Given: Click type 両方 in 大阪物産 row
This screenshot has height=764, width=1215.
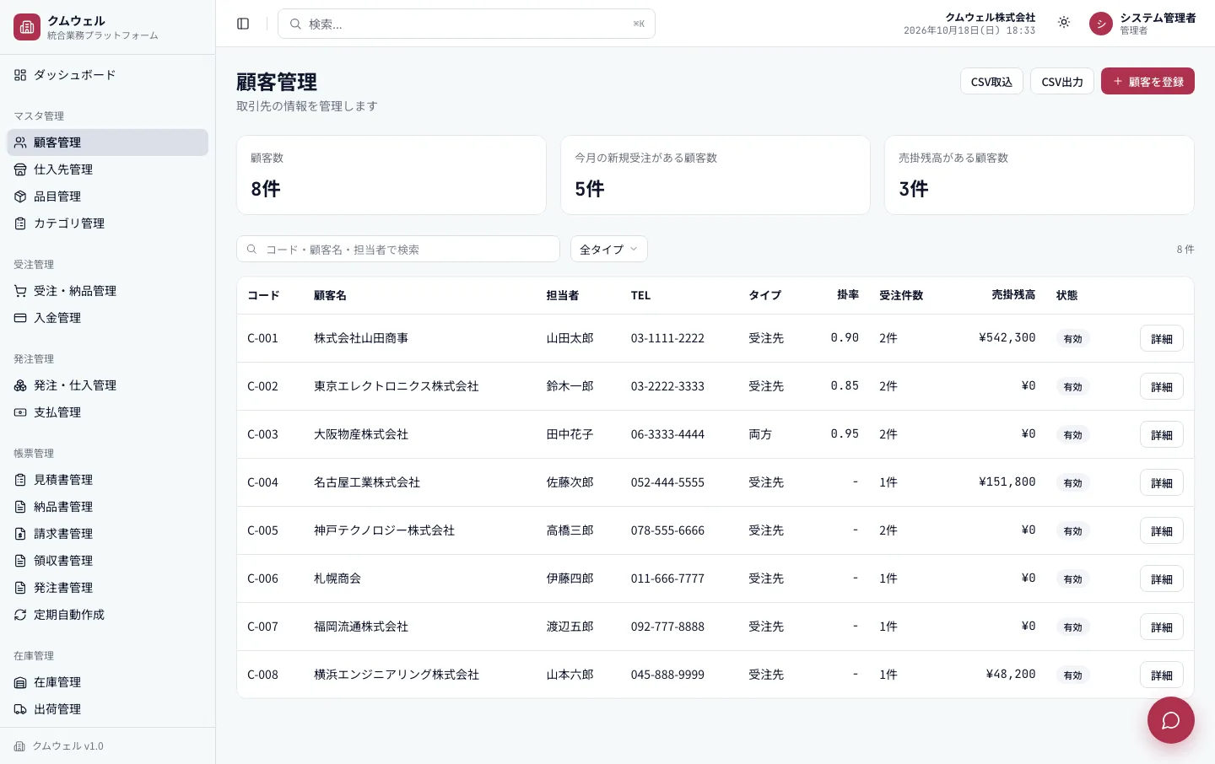Looking at the screenshot, I should (x=760, y=434).
